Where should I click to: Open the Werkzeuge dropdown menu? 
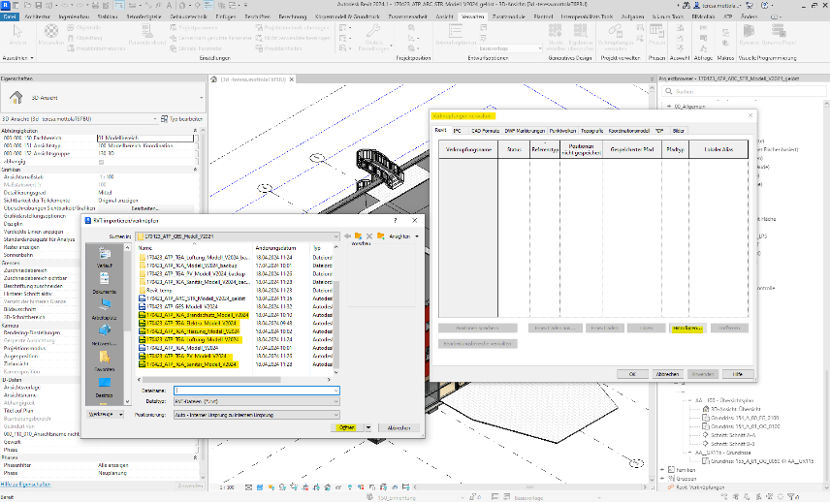(107, 414)
